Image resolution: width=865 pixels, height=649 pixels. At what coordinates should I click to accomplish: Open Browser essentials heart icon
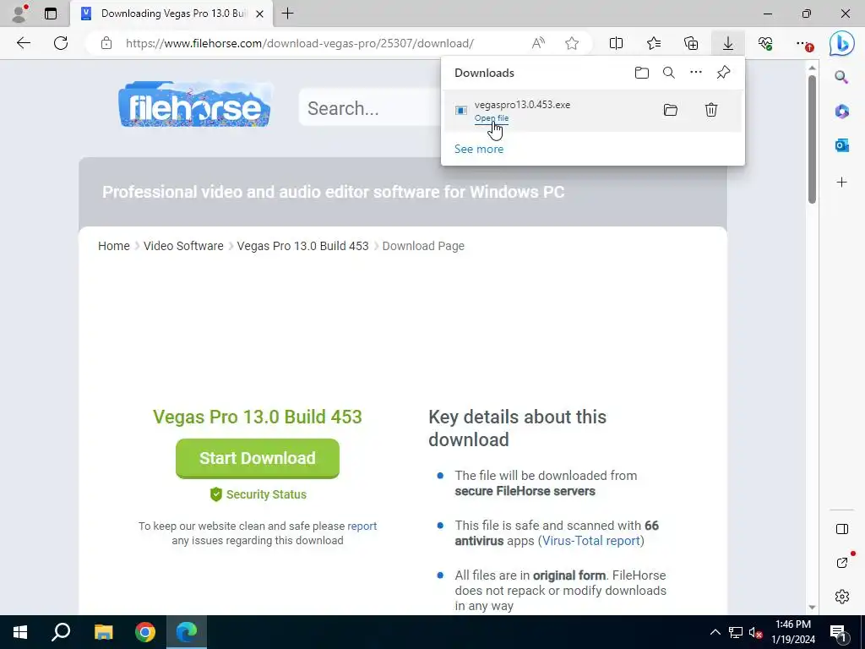click(x=765, y=43)
